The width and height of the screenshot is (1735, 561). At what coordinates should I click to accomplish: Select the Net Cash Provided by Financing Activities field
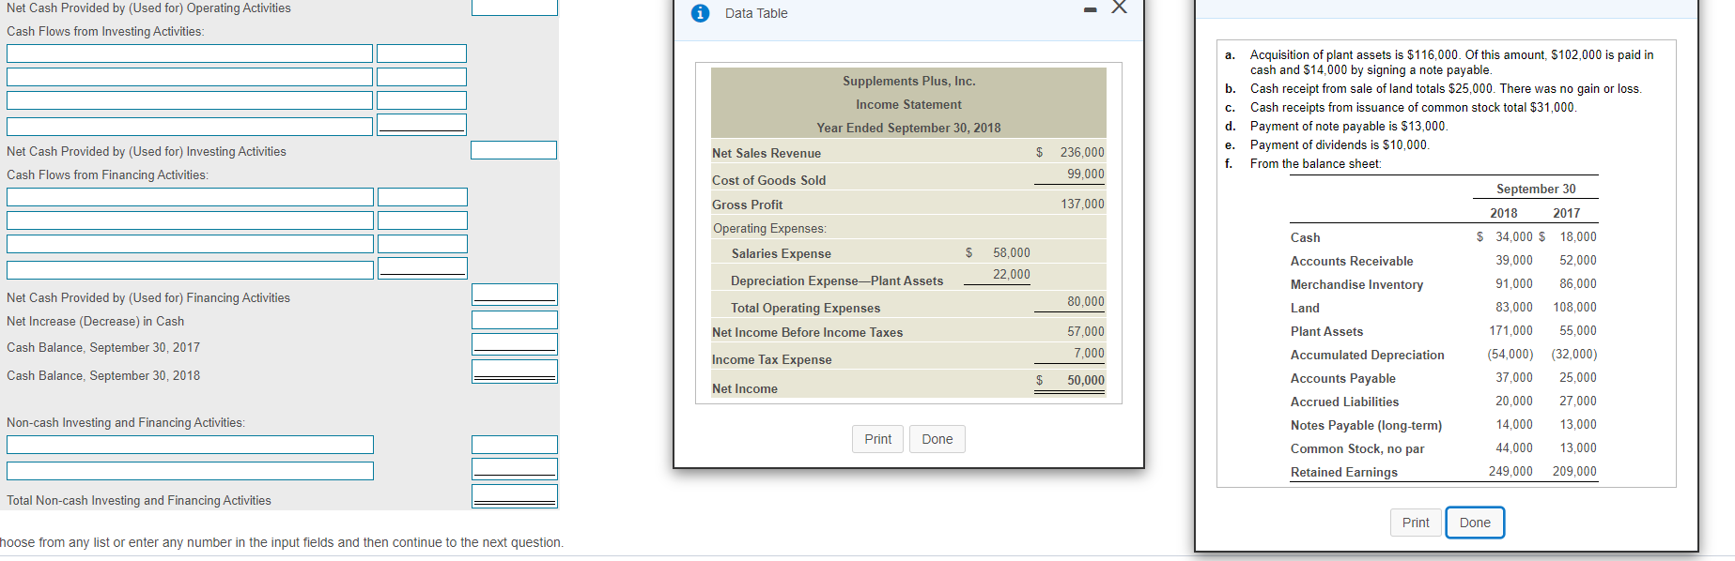(515, 295)
